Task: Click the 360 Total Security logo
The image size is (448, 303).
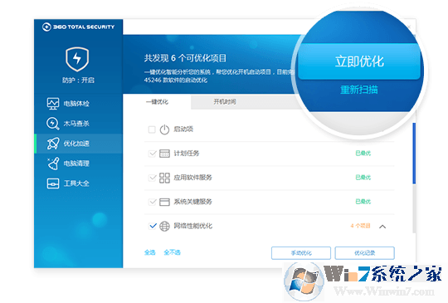Action: [x=78, y=27]
